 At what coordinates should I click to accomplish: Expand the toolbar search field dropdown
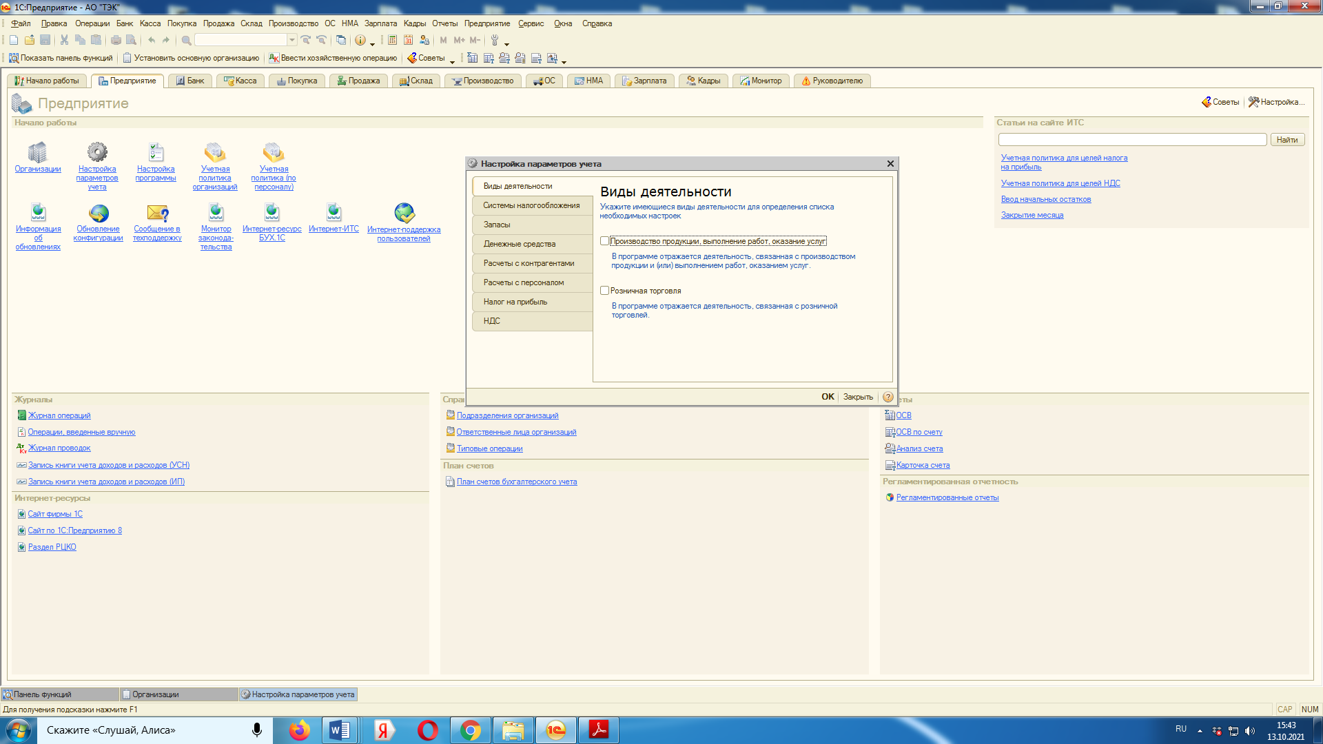291,40
